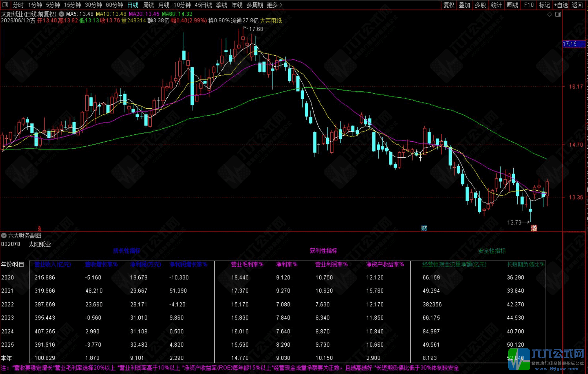Click the red $ marker below the chart
The image size is (588, 374).
coord(40,228)
